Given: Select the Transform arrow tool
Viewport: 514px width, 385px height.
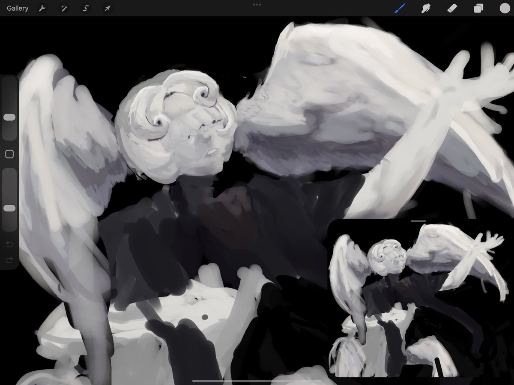Looking at the screenshot, I should click(107, 8).
